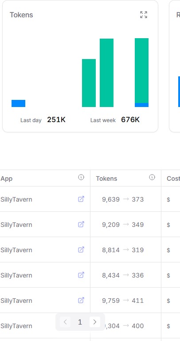This screenshot has width=180, height=341.
Task: Click the Tokens chart title
Action: [21, 15]
